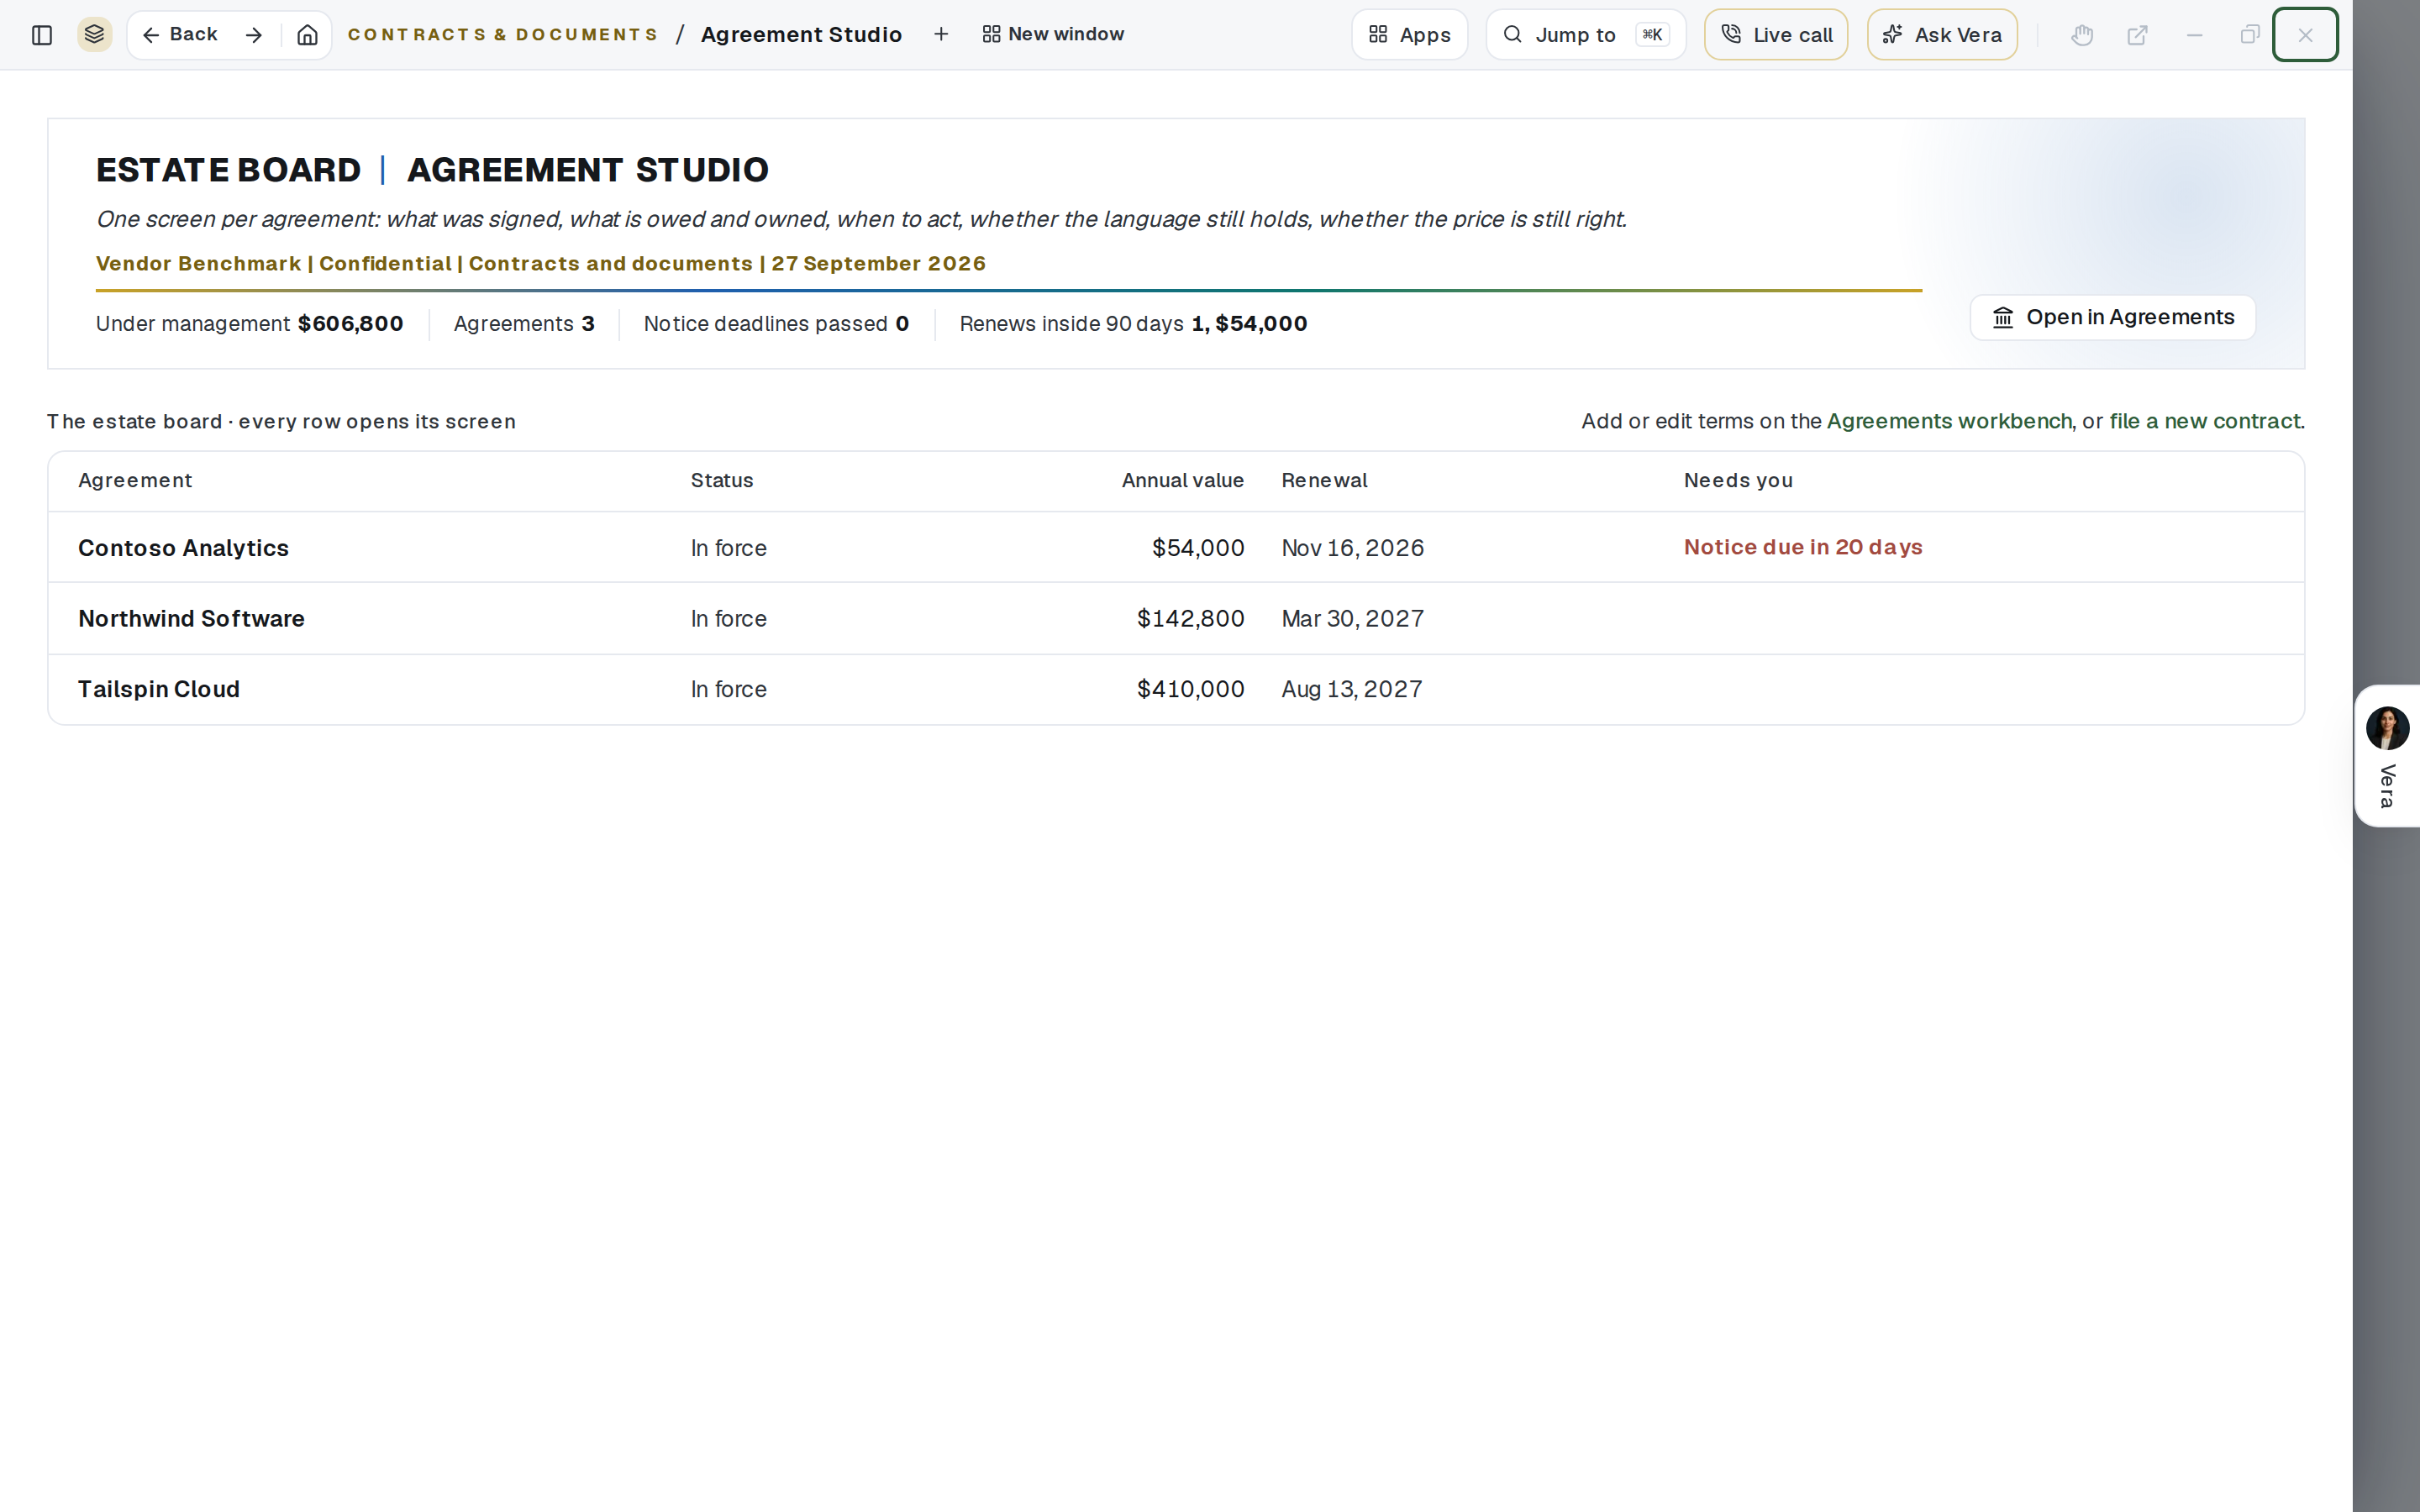Open the Contoso Analytics row
Image resolution: width=2420 pixels, height=1512 pixels.
coord(1176,548)
